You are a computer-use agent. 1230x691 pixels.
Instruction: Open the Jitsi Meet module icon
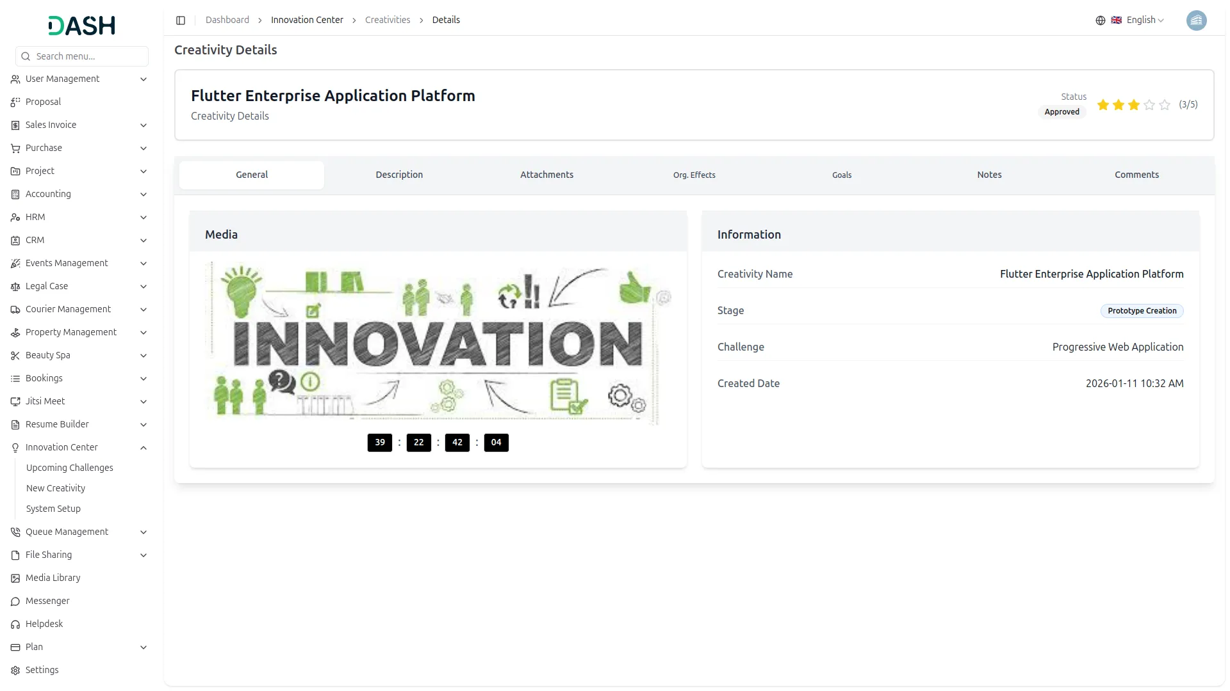[x=14, y=401]
